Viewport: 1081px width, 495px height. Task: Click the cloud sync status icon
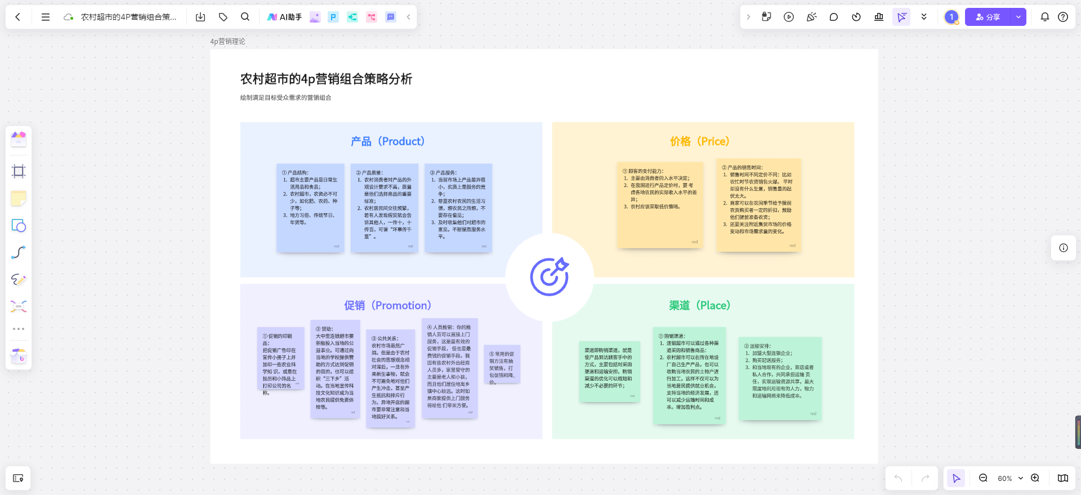[x=68, y=17]
